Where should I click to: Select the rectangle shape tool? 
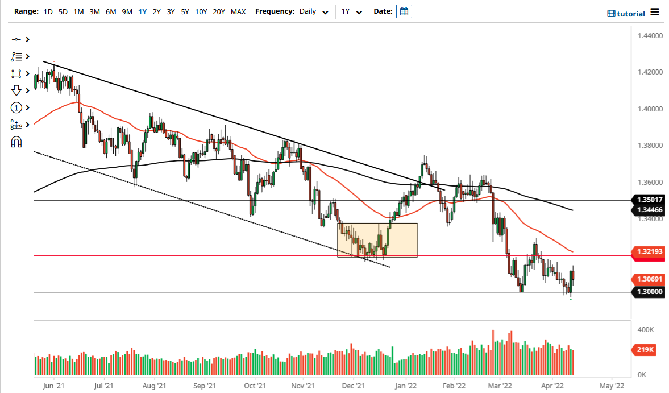pyautogui.click(x=16, y=73)
